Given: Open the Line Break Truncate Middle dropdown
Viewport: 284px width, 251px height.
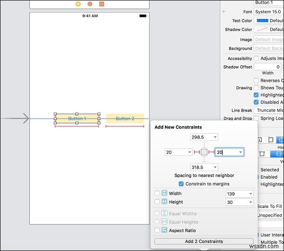Looking at the screenshot, I should pyautogui.click(x=269, y=110).
